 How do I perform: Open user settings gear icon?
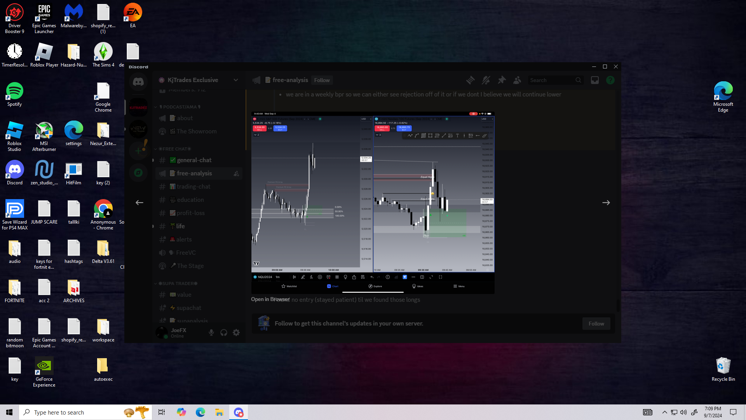click(x=236, y=332)
